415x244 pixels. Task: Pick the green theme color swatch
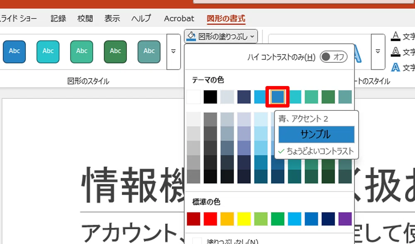point(328,97)
